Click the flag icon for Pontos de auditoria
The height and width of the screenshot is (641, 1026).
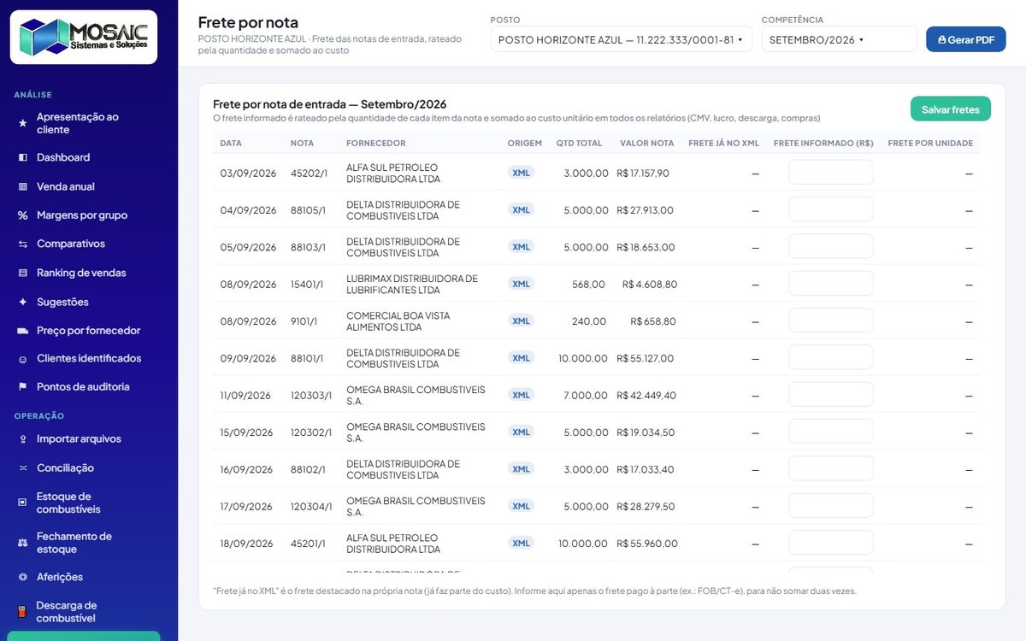(x=23, y=387)
